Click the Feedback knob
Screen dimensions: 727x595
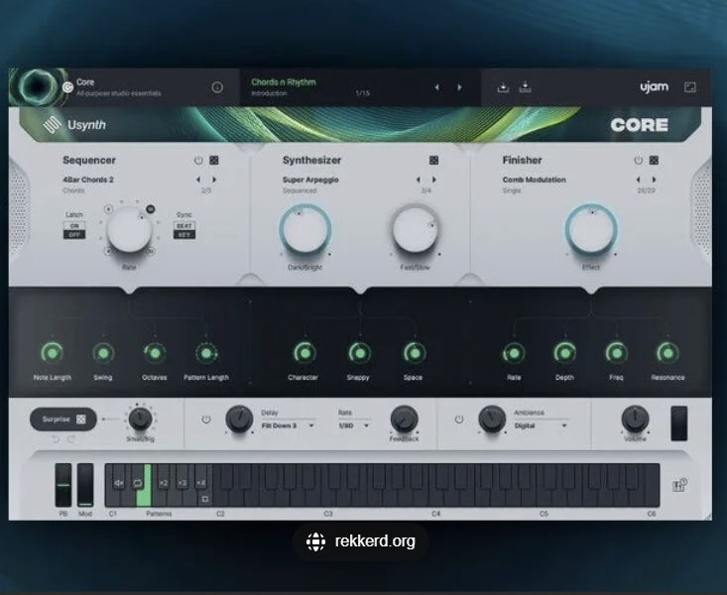[x=405, y=418]
